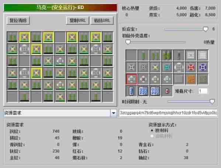
Task: Choose the plain reactor plating in palette
Action: pyautogui.click(x=179, y=79)
